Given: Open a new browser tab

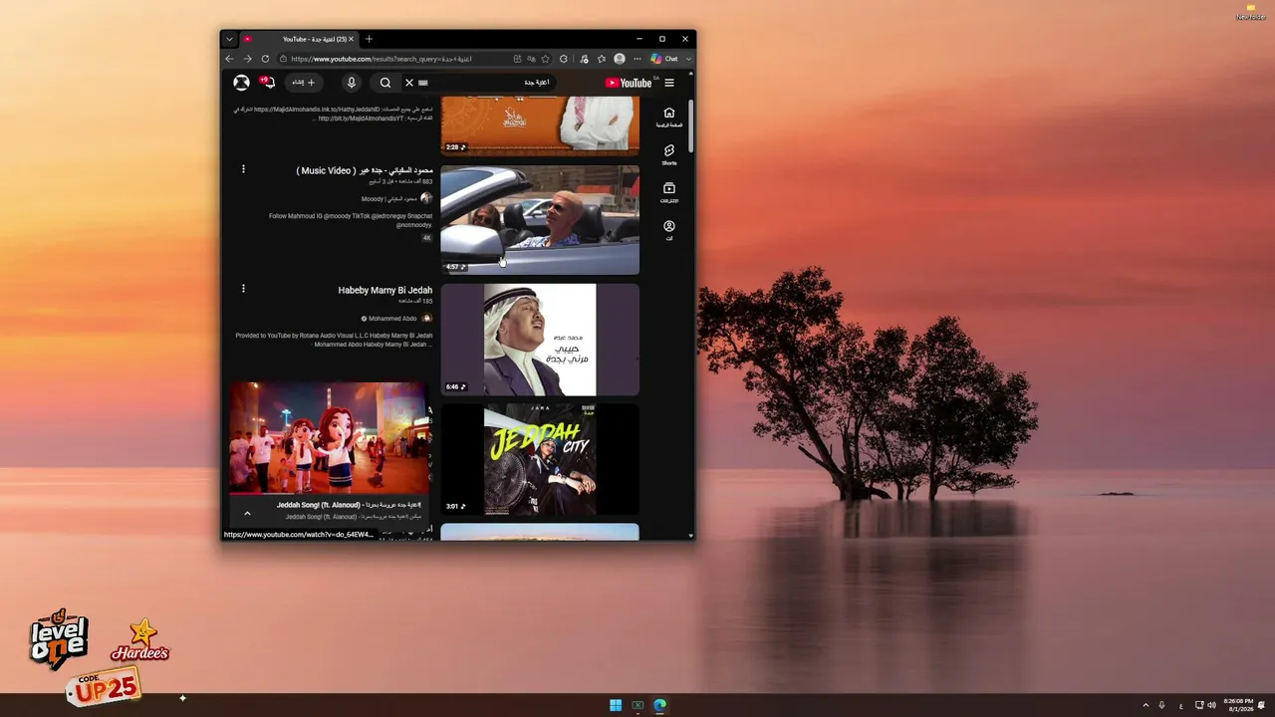Looking at the screenshot, I should [369, 39].
